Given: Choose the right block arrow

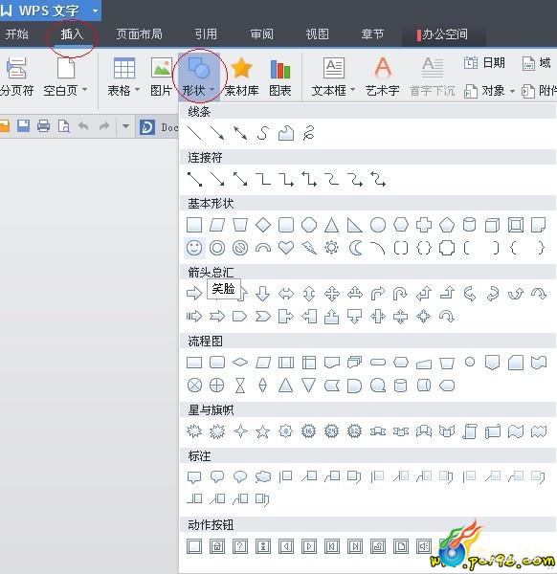Looking at the screenshot, I should pyautogui.click(x=194, y=294).
